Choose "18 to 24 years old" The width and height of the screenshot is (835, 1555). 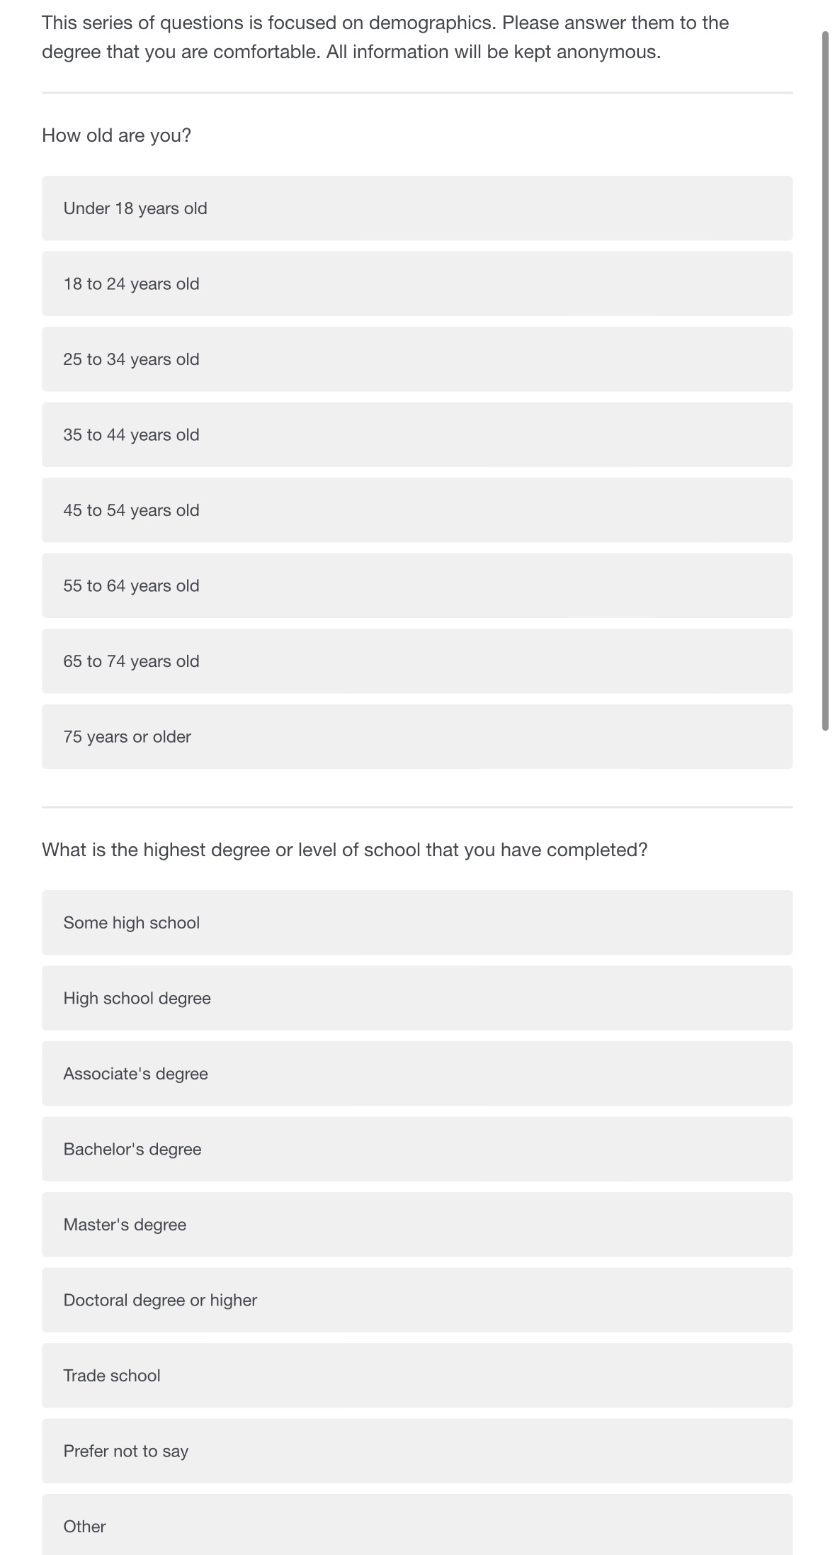417,284
